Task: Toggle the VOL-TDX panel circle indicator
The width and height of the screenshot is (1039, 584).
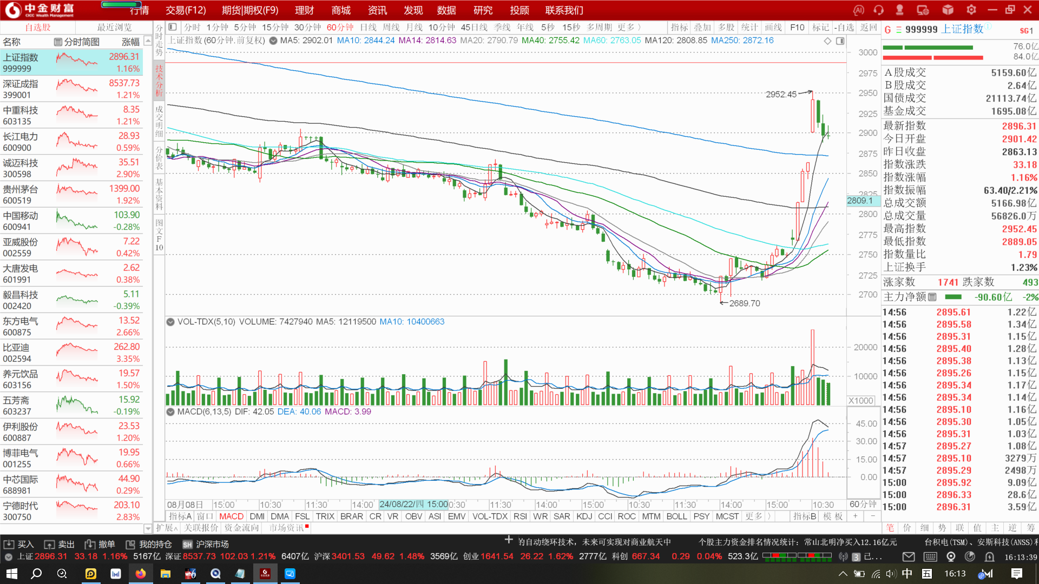Action: pos(170,322)
